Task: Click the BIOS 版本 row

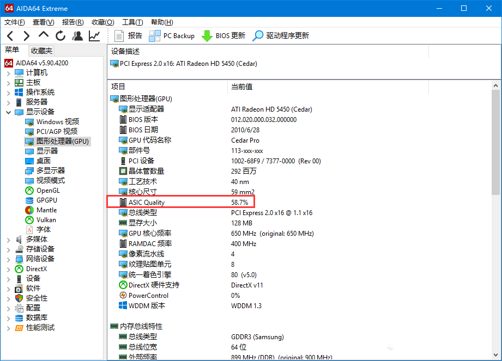Action: (x=208, y=120)
